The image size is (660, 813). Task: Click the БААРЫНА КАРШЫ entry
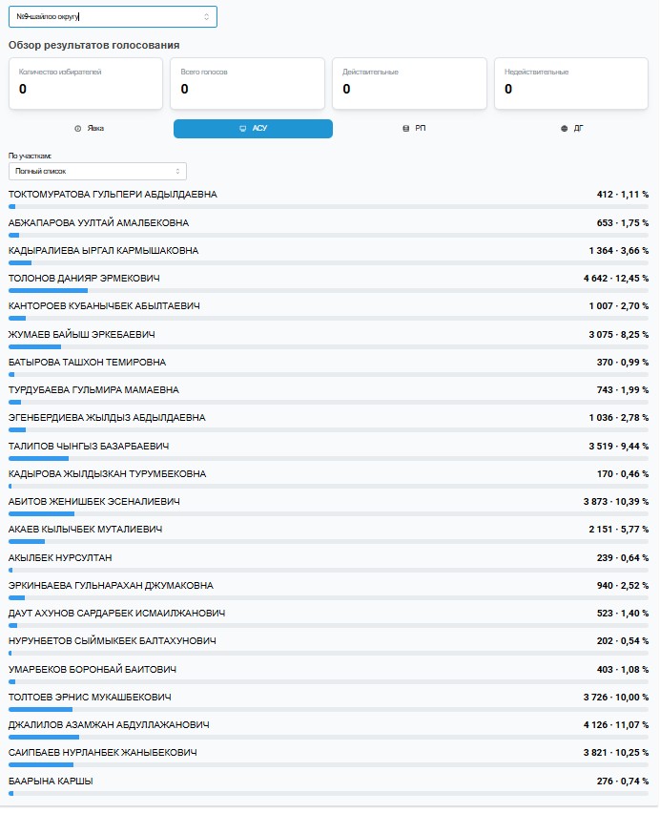(51, 782)
